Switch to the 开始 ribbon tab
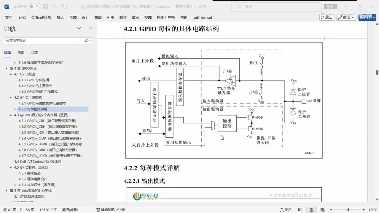This screenshot has height=213, width=379. coord(22,17)
